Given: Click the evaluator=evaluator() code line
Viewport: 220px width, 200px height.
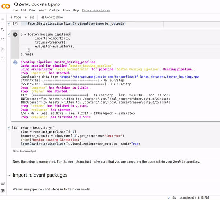Looking at the screenshot, I should click(54, 47).
